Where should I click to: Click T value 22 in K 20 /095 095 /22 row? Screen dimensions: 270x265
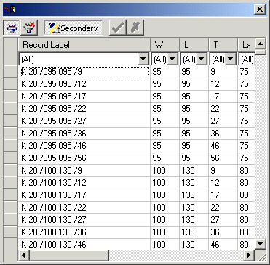(223, 109)
